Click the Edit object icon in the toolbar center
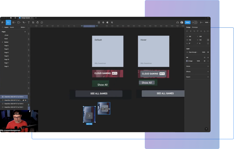 coord(99,23)
